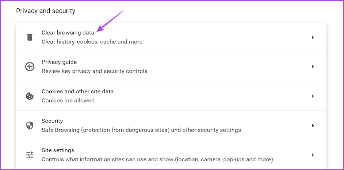Screen dimensions: 344x170
Task: Expand the Security row arrow
Action: point(313,126)
